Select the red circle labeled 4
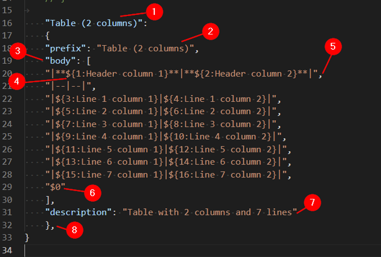 coord(18,81)
